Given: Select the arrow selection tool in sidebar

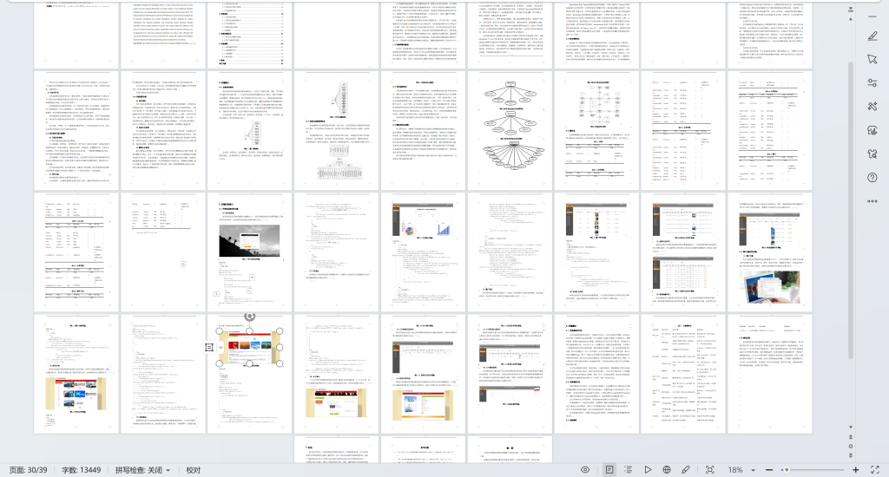Looking at the screenshot, I should click(x=872, y=60).
